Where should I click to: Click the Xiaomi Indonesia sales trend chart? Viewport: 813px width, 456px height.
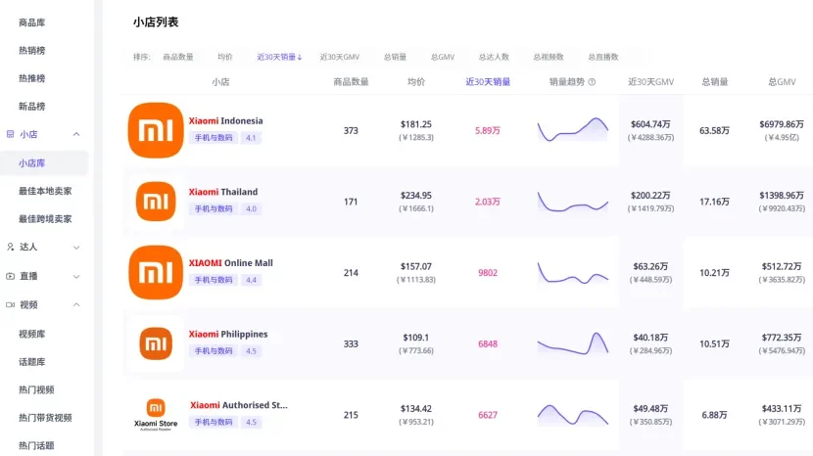pos(572,130)
